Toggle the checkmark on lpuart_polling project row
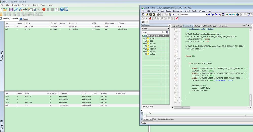253x132 pixels. pyautogui.click(x=163, y=36)
